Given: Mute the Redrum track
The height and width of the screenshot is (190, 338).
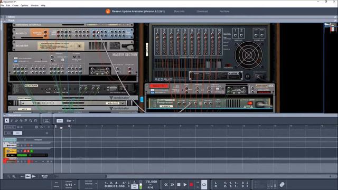Looking at the screenshot, I should coord(18,161).
